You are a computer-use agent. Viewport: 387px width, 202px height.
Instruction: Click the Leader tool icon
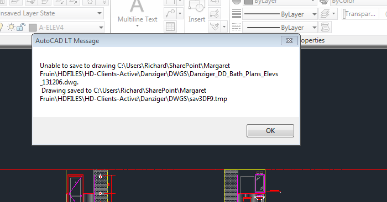coord(170,13)
